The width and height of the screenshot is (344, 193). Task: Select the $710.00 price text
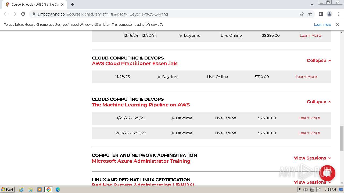pyautogui.click(x=262, y=77)
